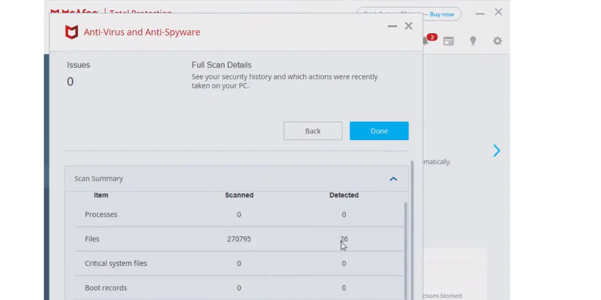The image size is (601, 300).
Task: Click the Buy now link
Action: coord(442,14)
